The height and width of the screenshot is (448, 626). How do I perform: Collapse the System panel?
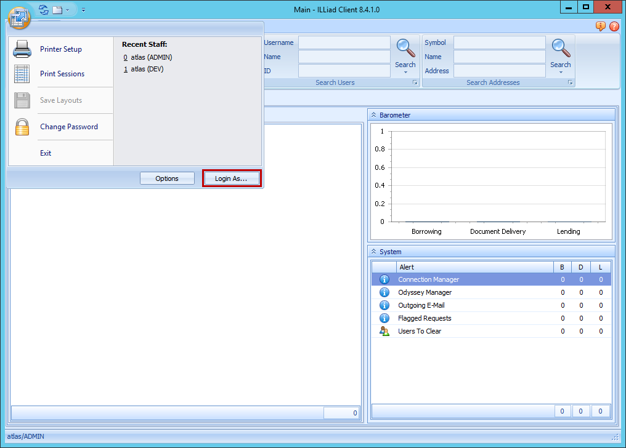[x=375, y=251]
